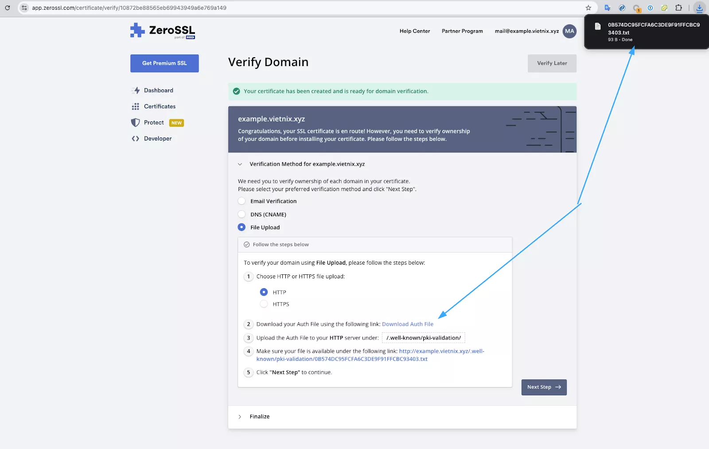The width and height of the screenshot is (709, 449).
Task: Go to Partner Program page
Action: click(x=462, y=31)
